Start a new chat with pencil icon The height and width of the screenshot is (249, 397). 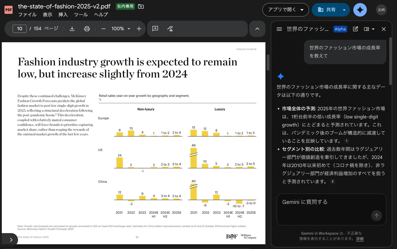pyautogui.click(x=356, y=29)
